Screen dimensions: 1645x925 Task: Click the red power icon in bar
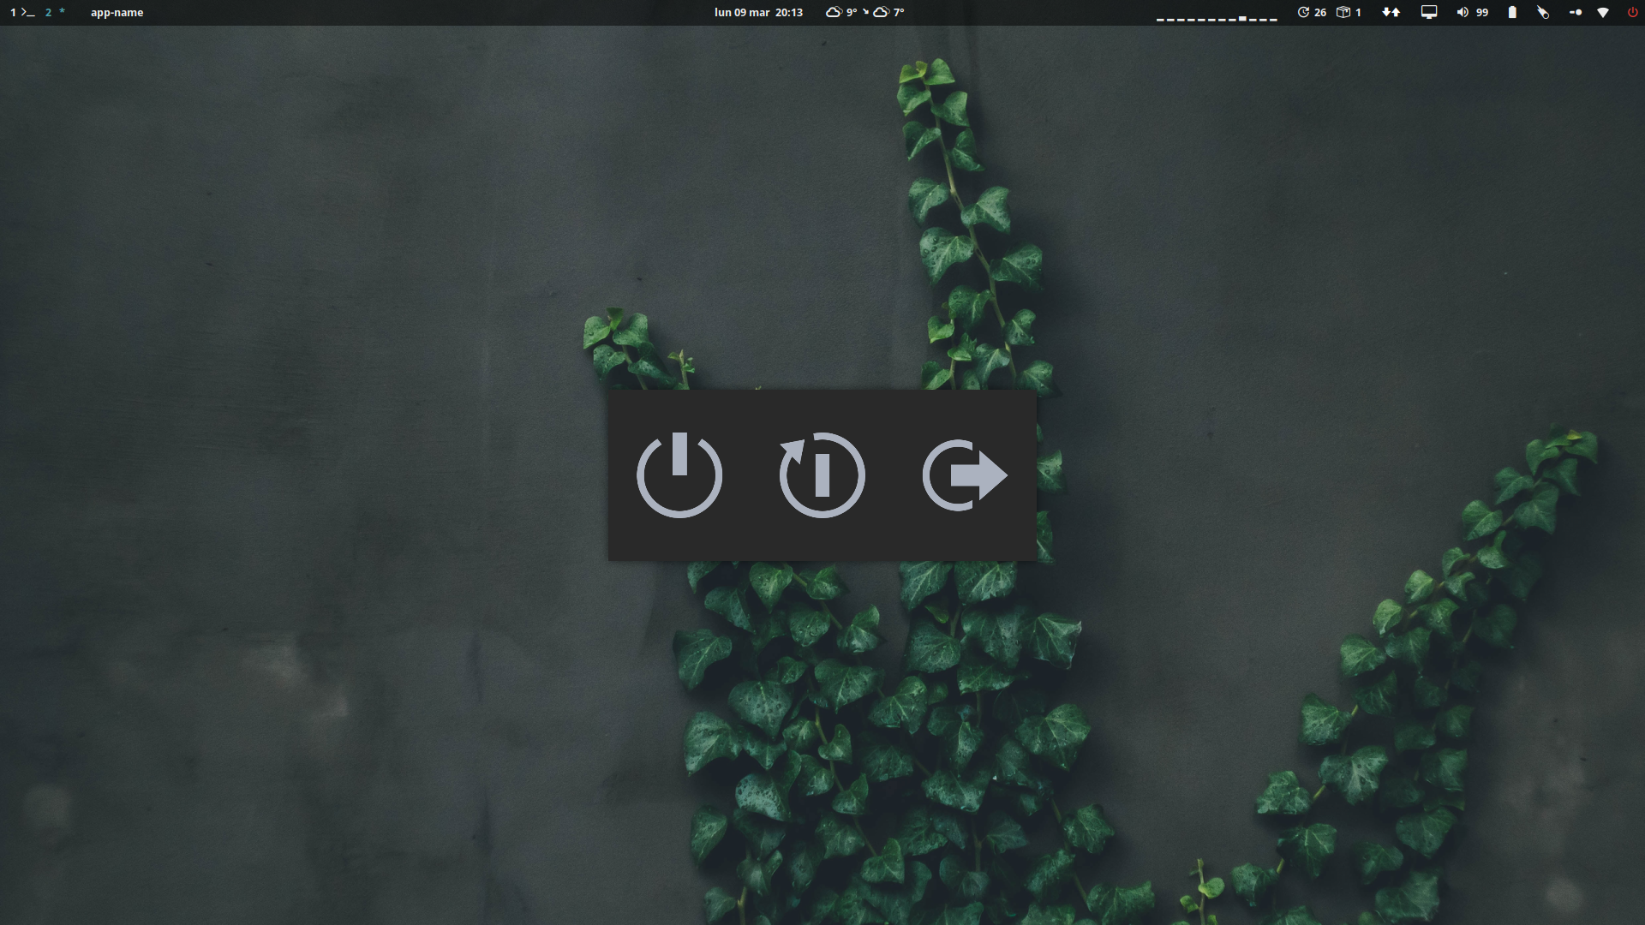pyautogui.click(x=1632, y=12)
